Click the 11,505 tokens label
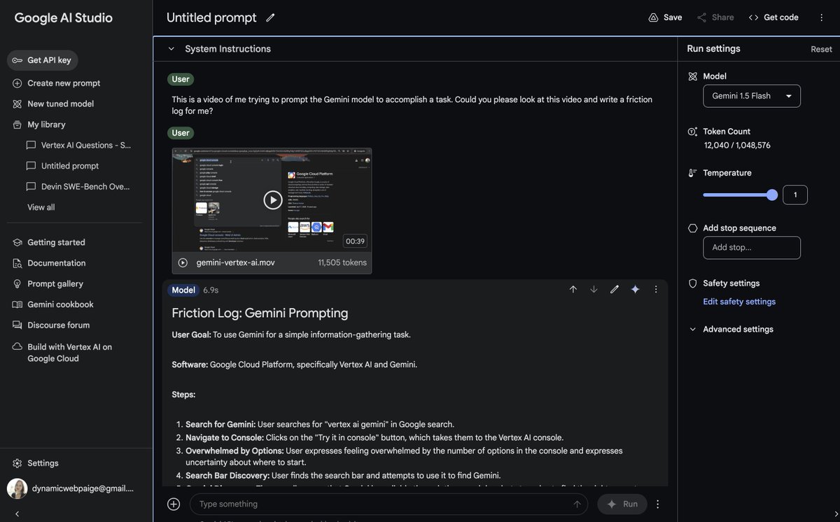 coord(342,262)
